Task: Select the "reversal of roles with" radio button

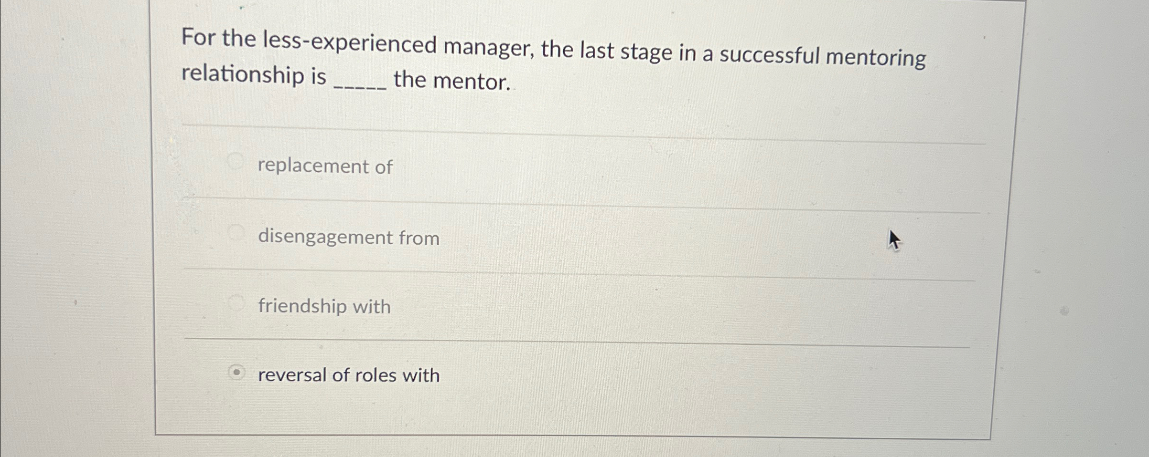Action: [237, 371]
